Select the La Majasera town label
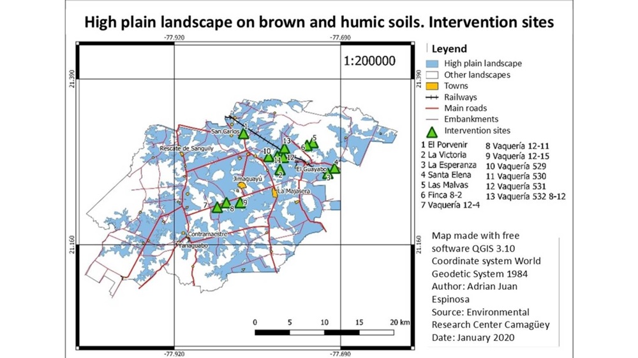 294,191
